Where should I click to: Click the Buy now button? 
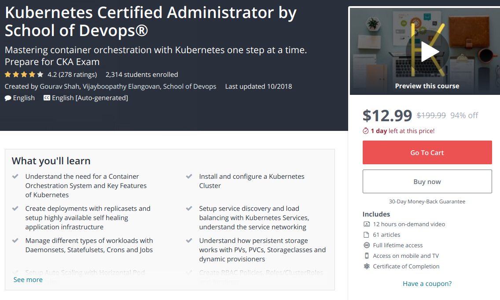(427, 181)
